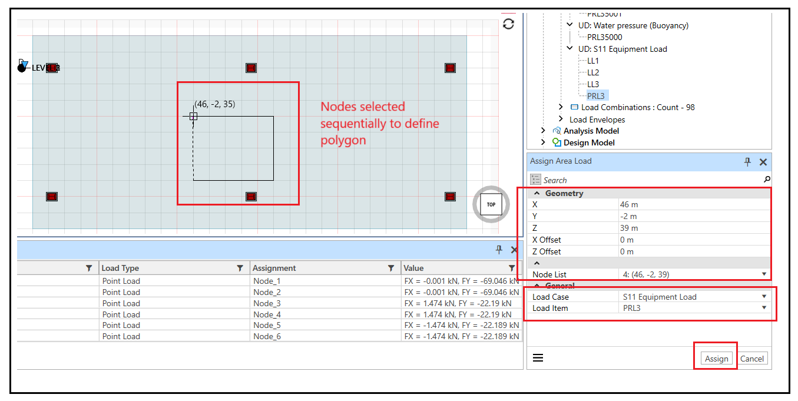Click the Cancel button
The image size is (798, 401).
[x=752, y=359]
